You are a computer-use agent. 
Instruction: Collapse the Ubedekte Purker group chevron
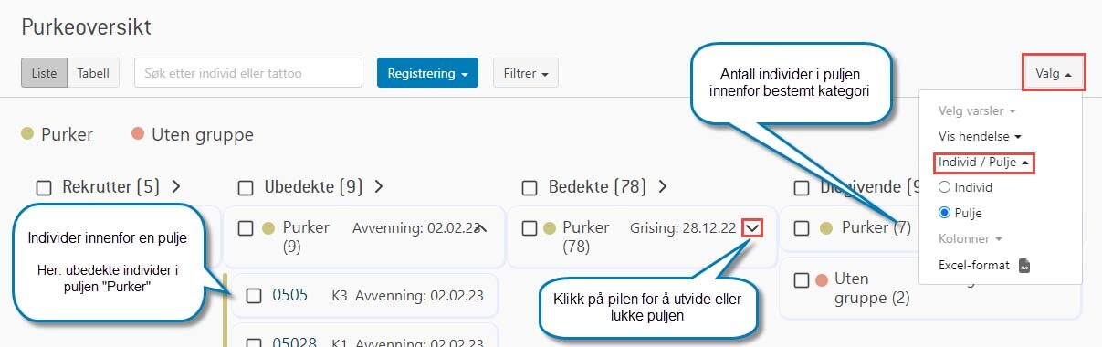coord(482,228)
